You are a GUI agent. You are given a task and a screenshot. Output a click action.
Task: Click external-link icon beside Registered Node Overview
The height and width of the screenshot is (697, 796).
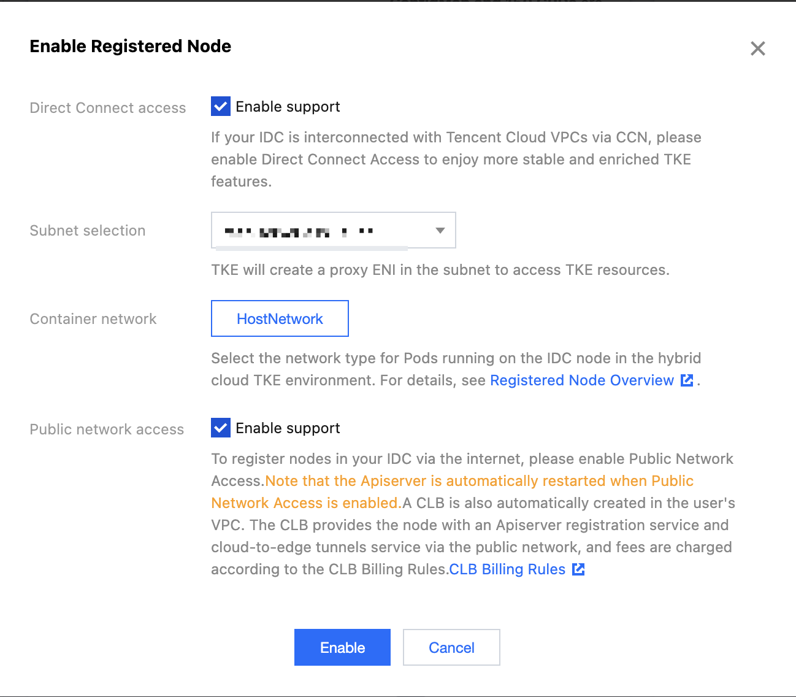coord(687,380)
